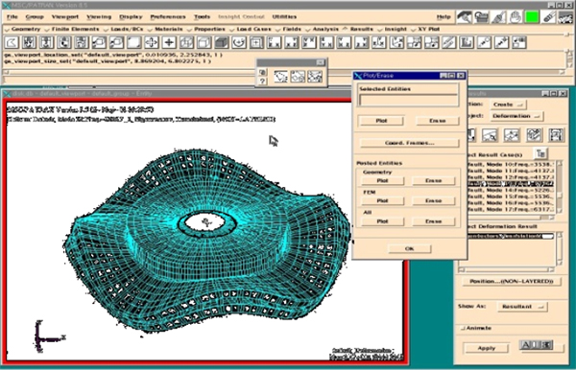Viewport: 576px width, 370px height.
Task: Click the first deformation results icon in Results panel
Action: coord(471,135)
